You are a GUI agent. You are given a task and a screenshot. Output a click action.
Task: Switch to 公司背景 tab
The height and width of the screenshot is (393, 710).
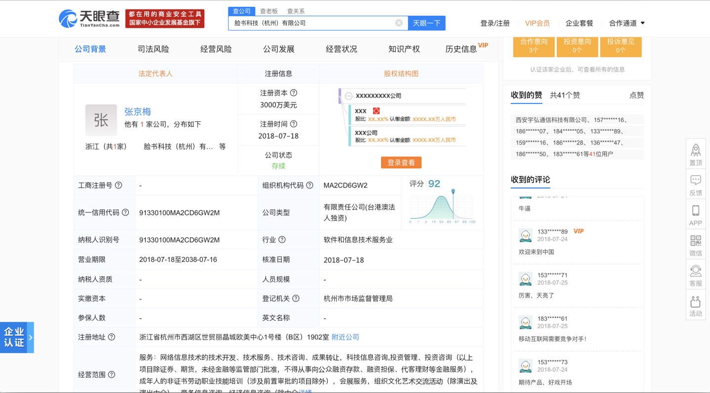click(90, 49)
